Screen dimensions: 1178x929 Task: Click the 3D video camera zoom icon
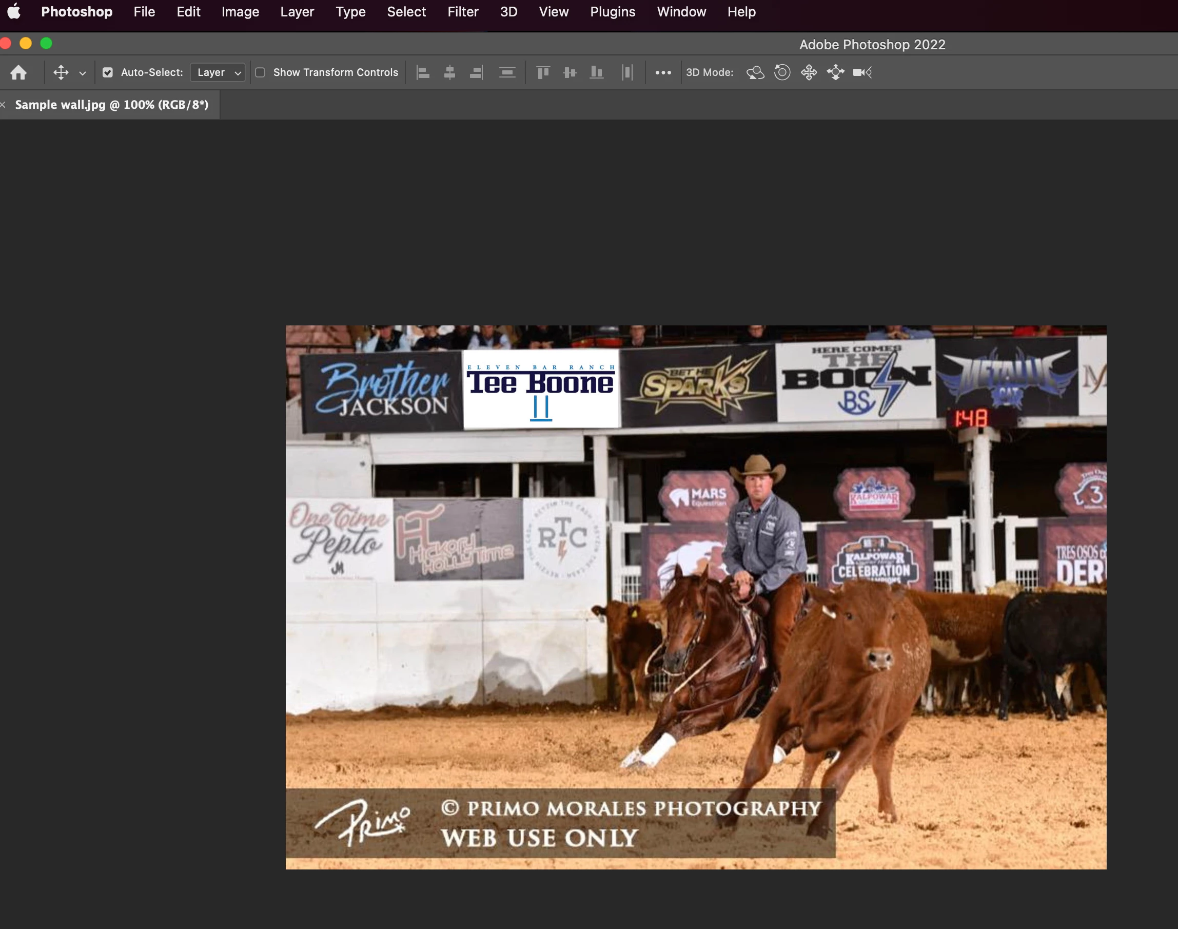pos(862,72)
